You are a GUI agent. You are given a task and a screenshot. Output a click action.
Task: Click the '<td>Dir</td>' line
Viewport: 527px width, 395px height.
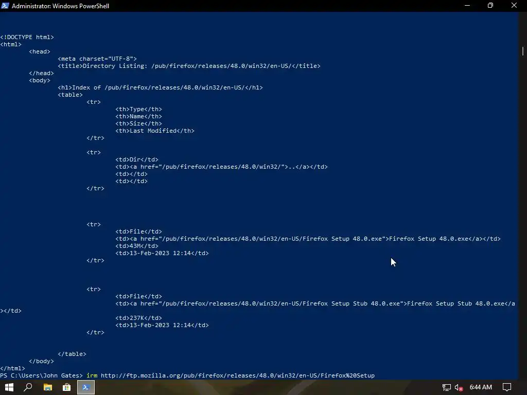tap(137, 159)
